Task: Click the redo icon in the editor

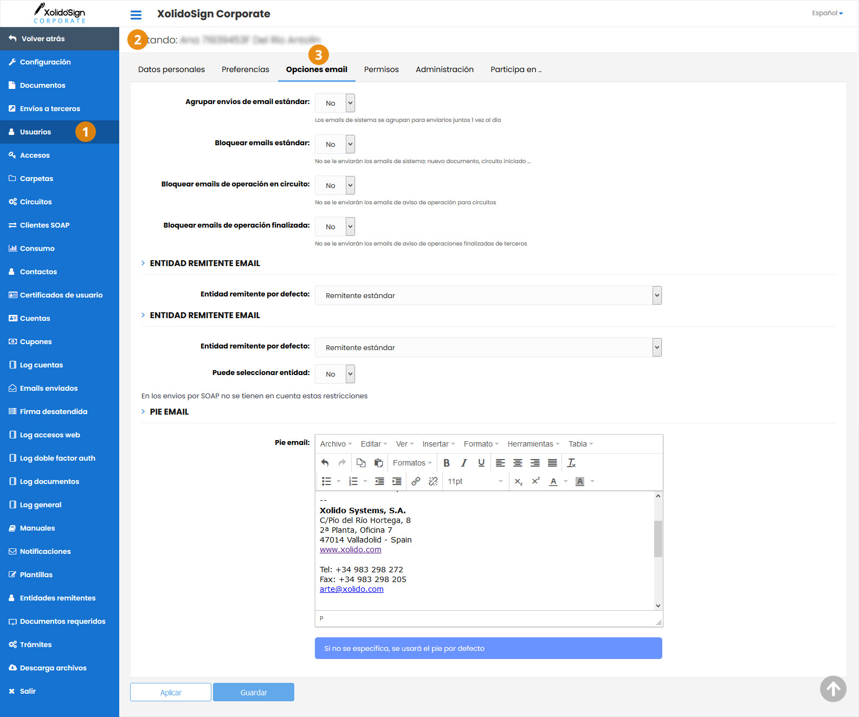Action: click(342, 463)
